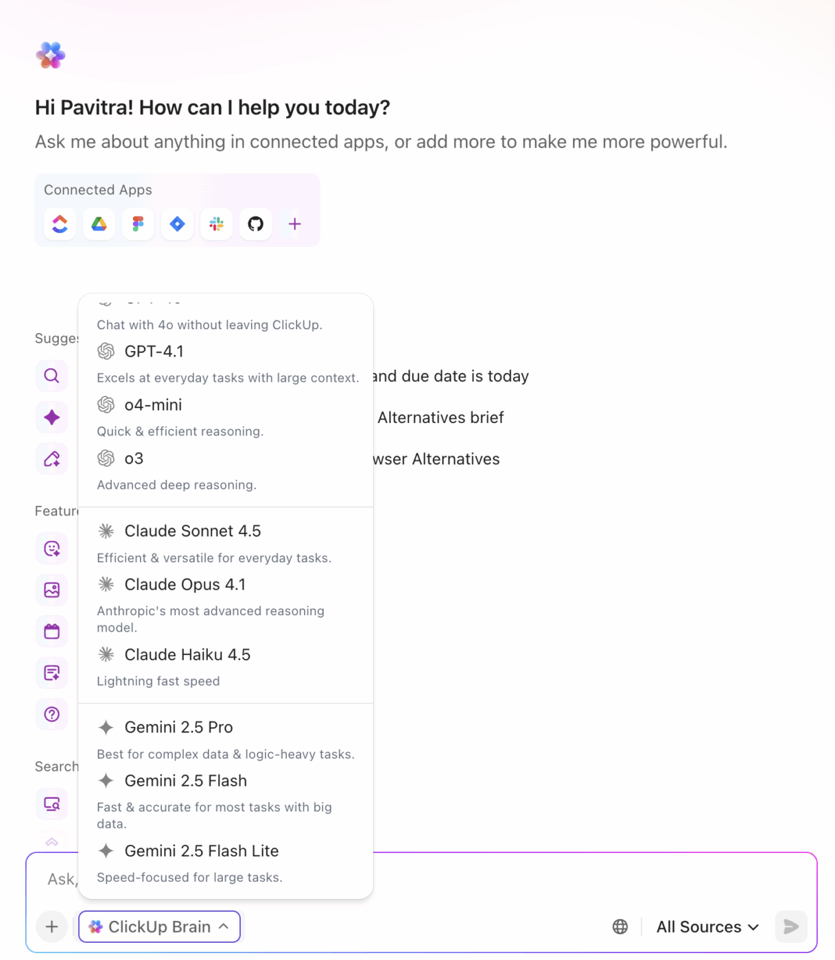Click the Figma connected app icon
Screen dimensions: 835x960
(139, 224)
